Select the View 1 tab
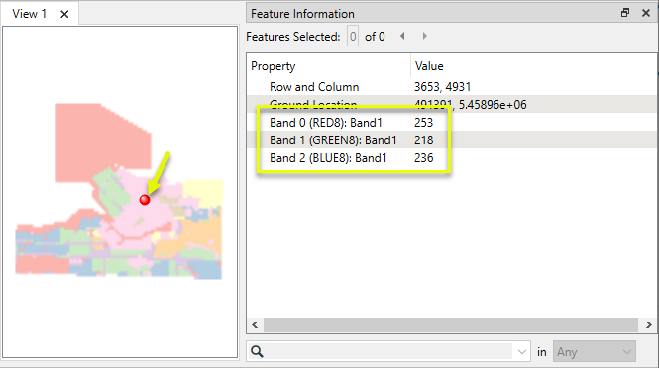Image resolution: width=659 pixels, height=368 pixels. tap(29, 14)
